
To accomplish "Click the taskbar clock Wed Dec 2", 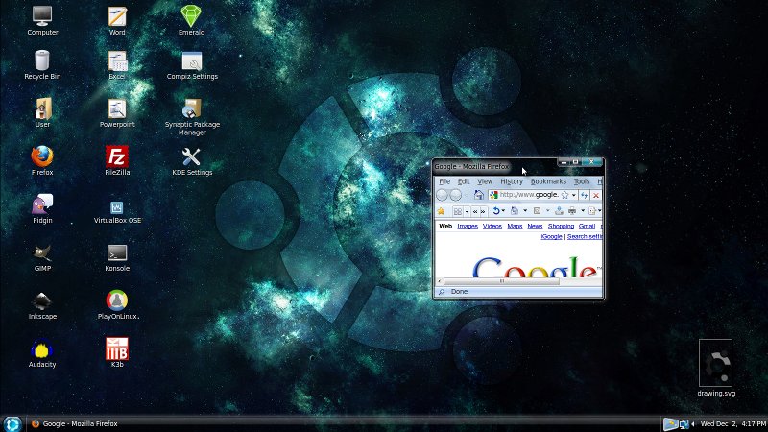I will (x=733, y=423).
